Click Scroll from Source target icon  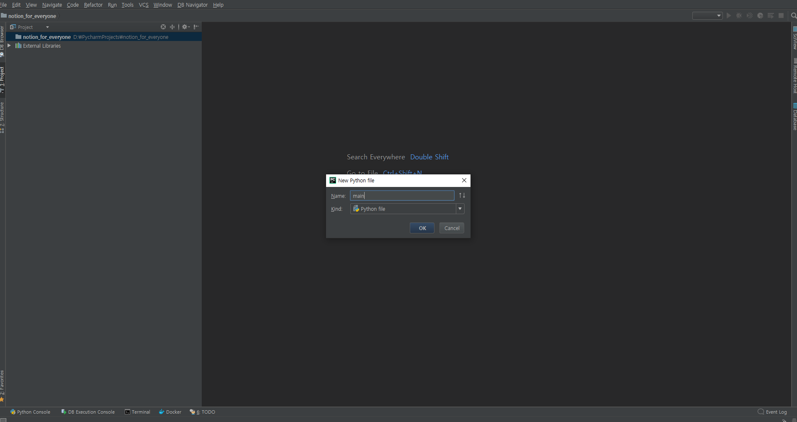coord(163,27)
